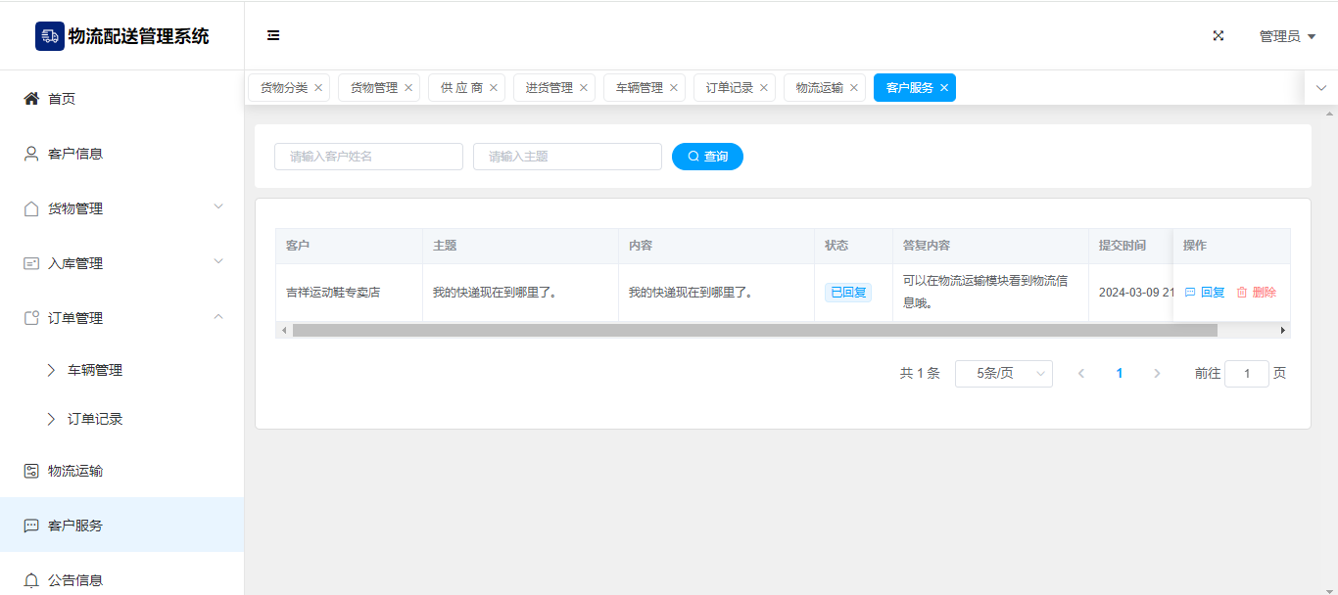Click the user icon beside 客户信息

(x=31, y=154)
